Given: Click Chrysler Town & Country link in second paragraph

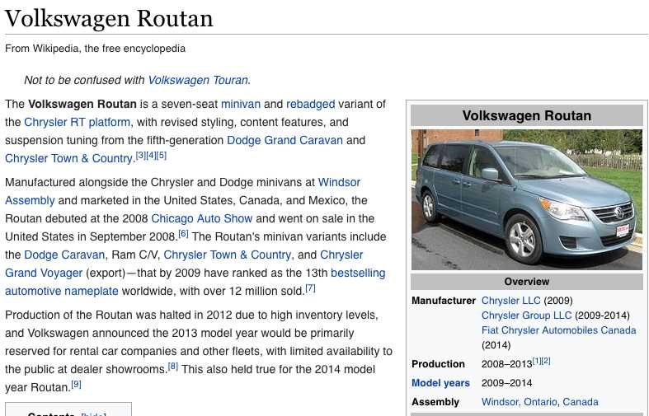Looking at the screenshot, I should pos(228,255).
